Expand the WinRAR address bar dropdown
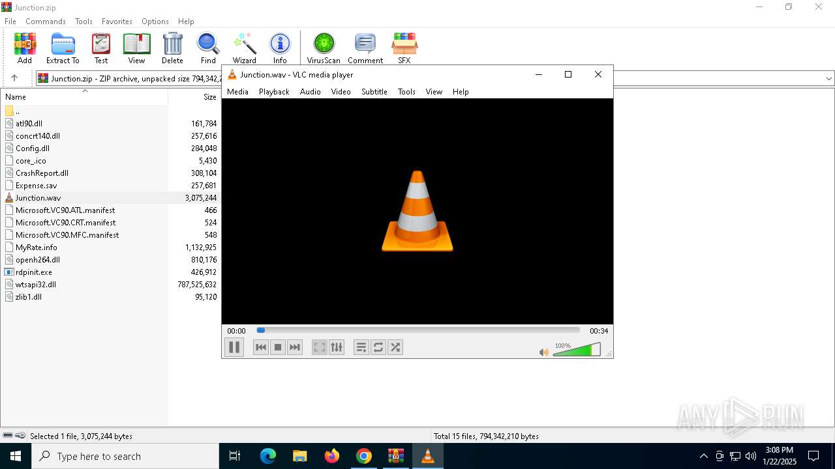 pyautogui.click(x=828, y=78)
